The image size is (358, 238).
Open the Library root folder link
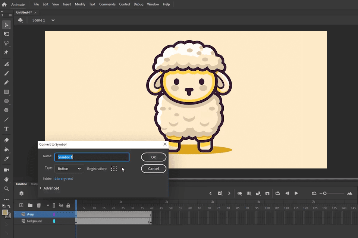pyautogui.click(x=64, y=179)
